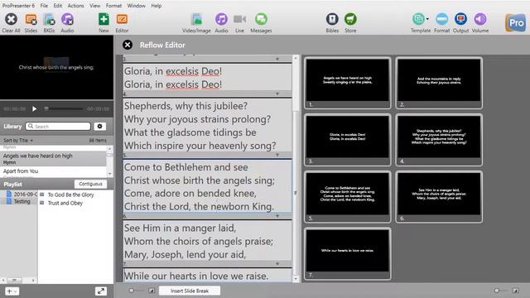This screenshot has width=530, height=298.
Task: Select slide 1 thumbnail 'Angels we have heard'
Action: pos(348,83)
